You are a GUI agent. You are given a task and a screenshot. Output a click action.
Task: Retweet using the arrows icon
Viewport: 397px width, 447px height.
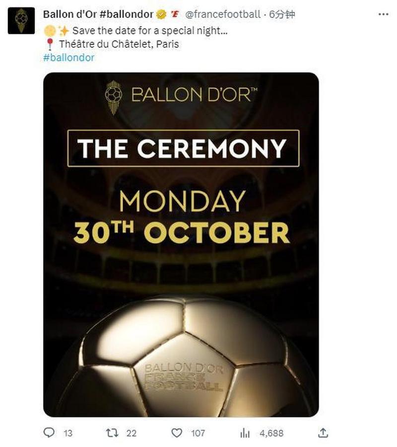point(112,433)
